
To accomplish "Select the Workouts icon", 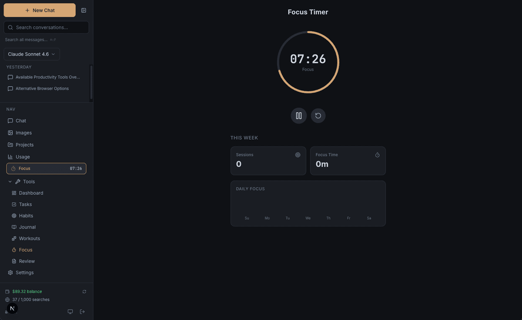I will [x=15, y=238].
